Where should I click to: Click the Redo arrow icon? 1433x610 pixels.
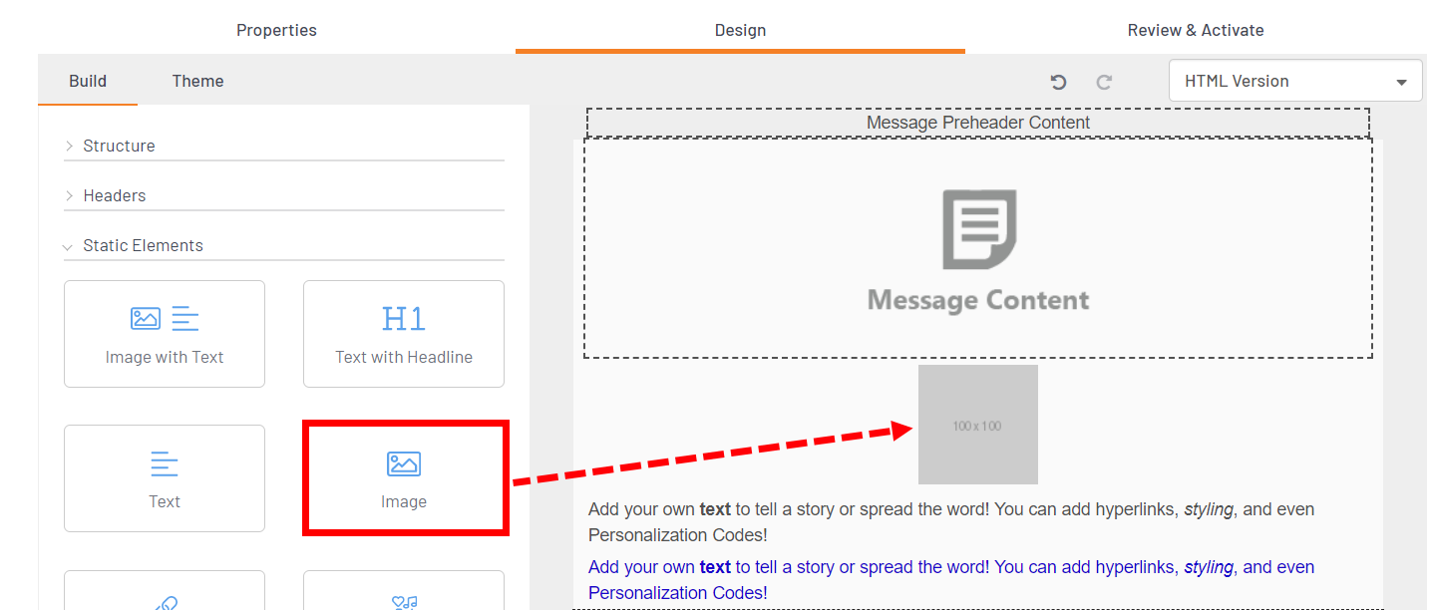[1104, 82]
